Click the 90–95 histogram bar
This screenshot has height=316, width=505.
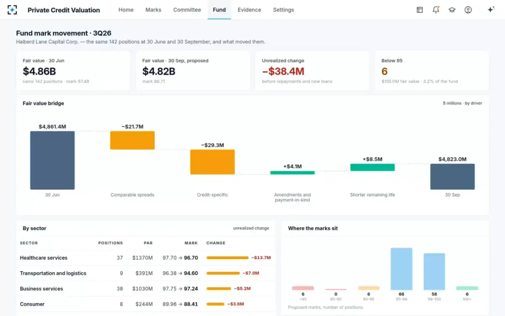[x=369, y=288]
